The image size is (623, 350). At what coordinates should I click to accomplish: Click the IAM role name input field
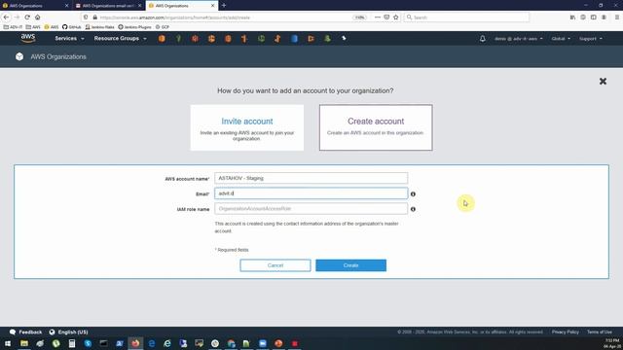[x=311, y=209]
